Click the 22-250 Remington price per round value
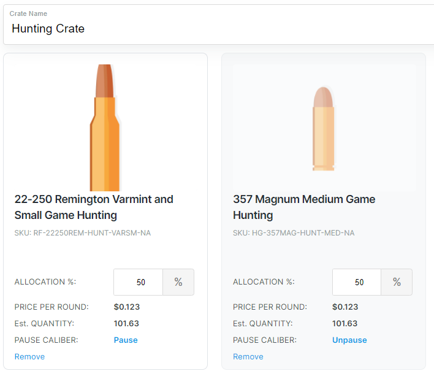 point(127,307)
